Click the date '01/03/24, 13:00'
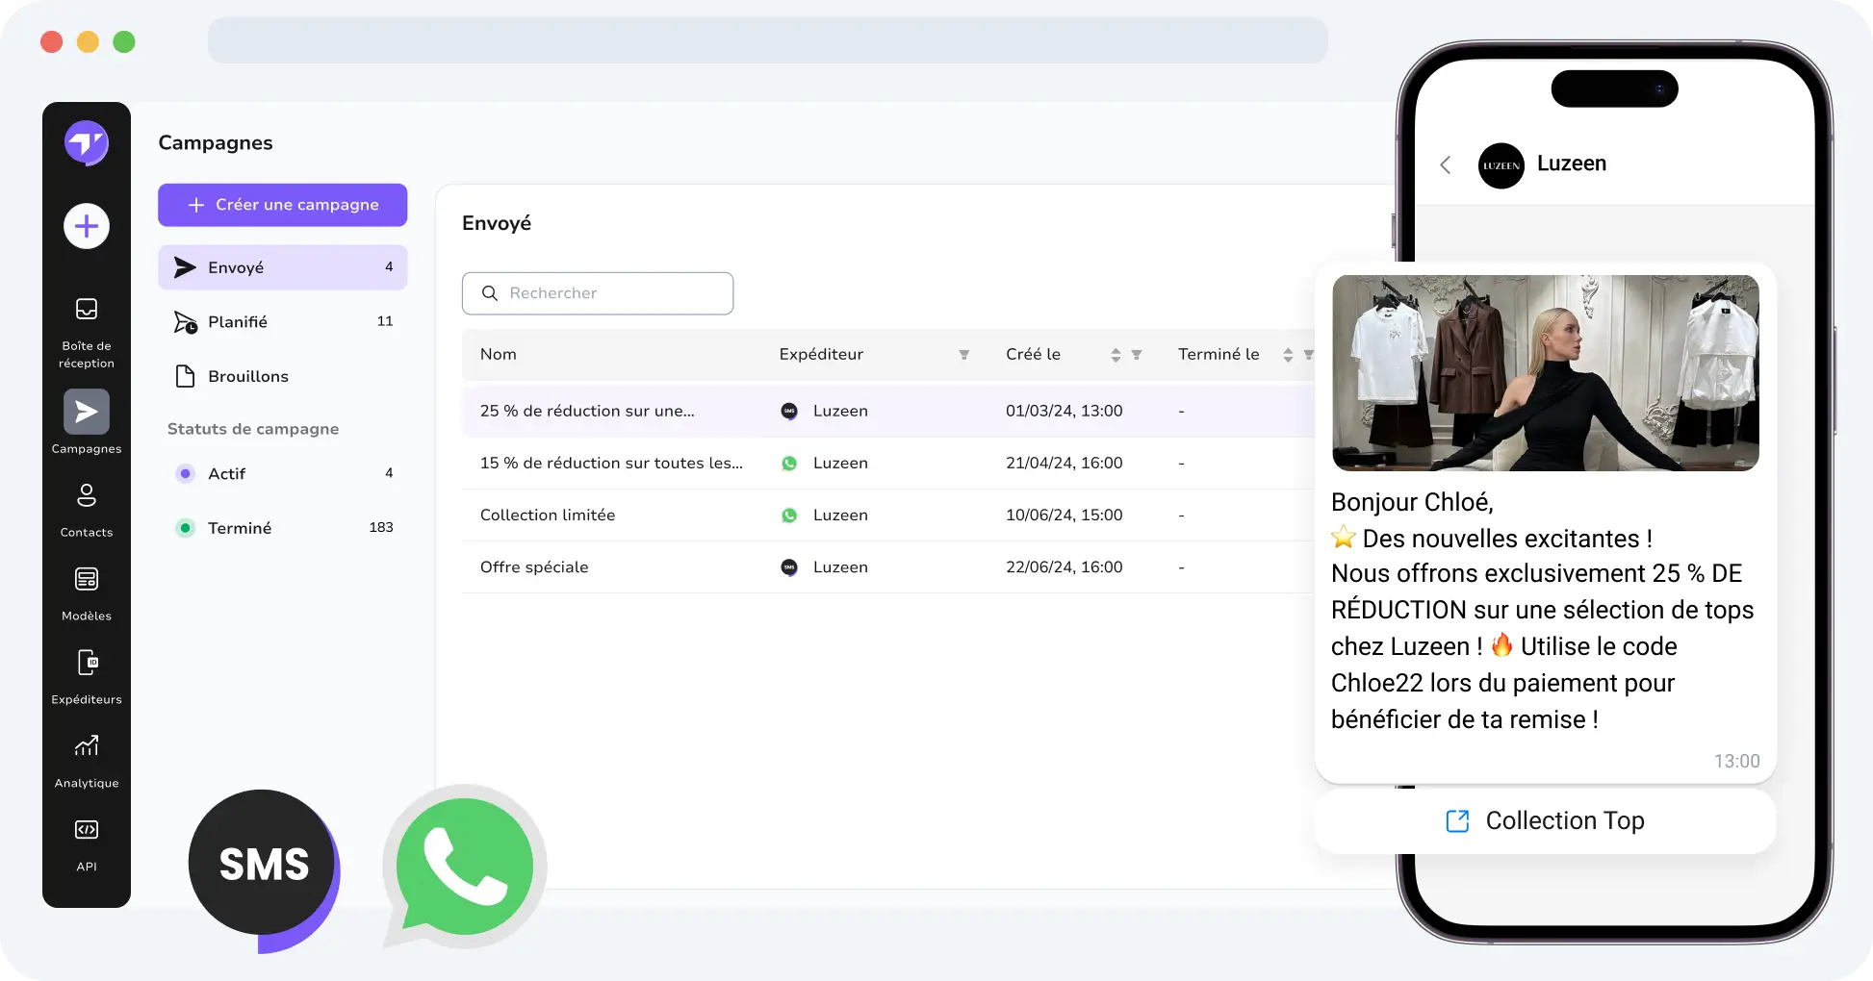 tap(1065, 411)
